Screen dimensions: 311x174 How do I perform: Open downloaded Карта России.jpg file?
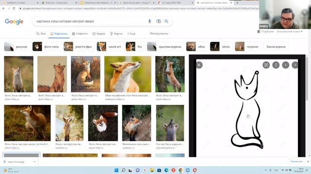[x=16, y=162]
